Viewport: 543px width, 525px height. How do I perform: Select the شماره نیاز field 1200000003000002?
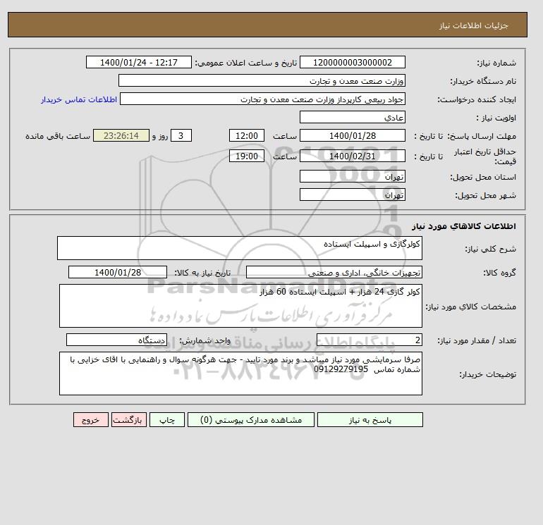353,62
